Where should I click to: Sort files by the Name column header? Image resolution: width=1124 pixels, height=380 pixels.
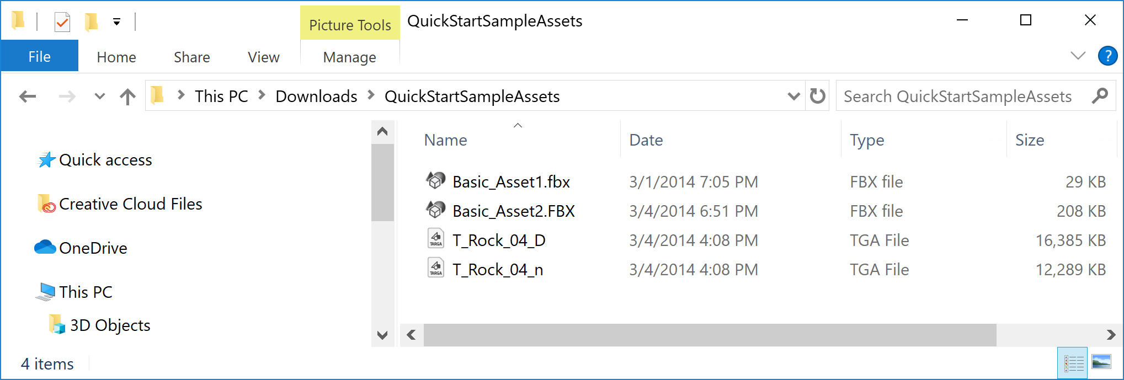click(x=445, y=140)
